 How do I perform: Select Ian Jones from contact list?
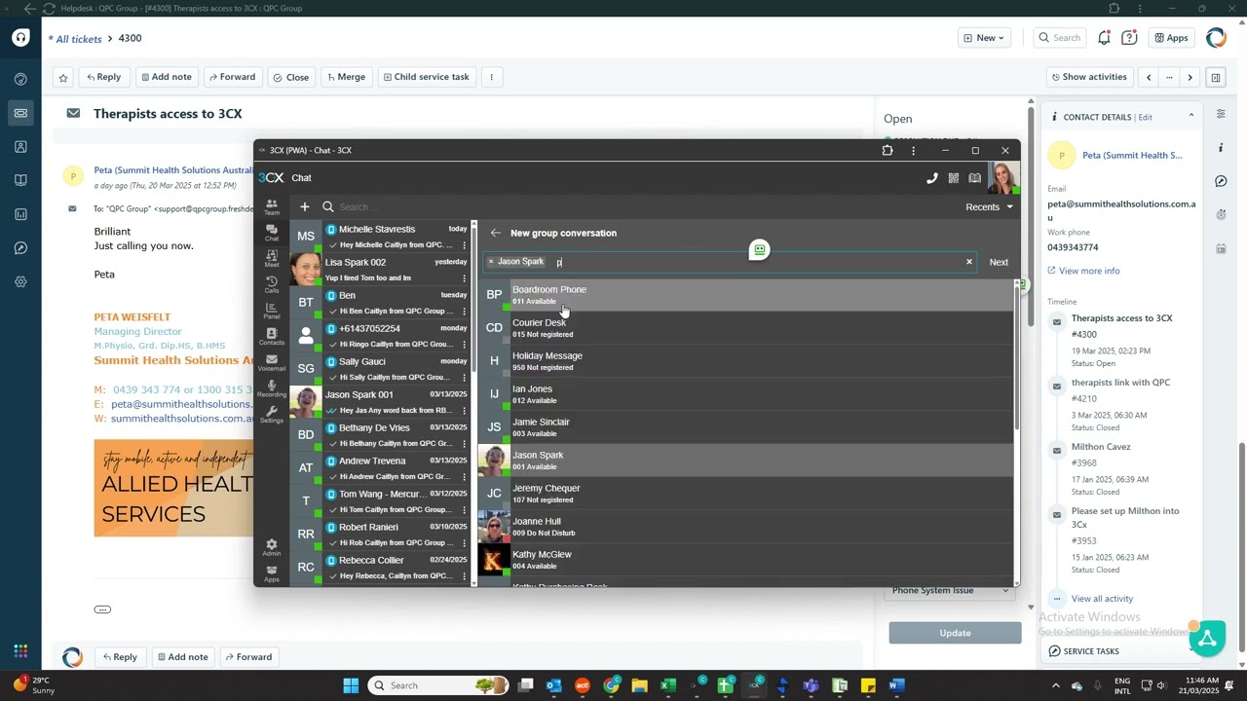point(532,393)
